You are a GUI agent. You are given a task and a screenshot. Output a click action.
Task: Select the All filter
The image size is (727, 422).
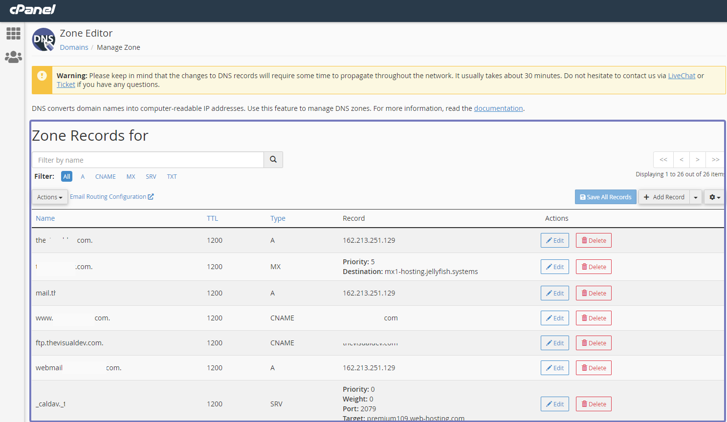pos(66,177)
